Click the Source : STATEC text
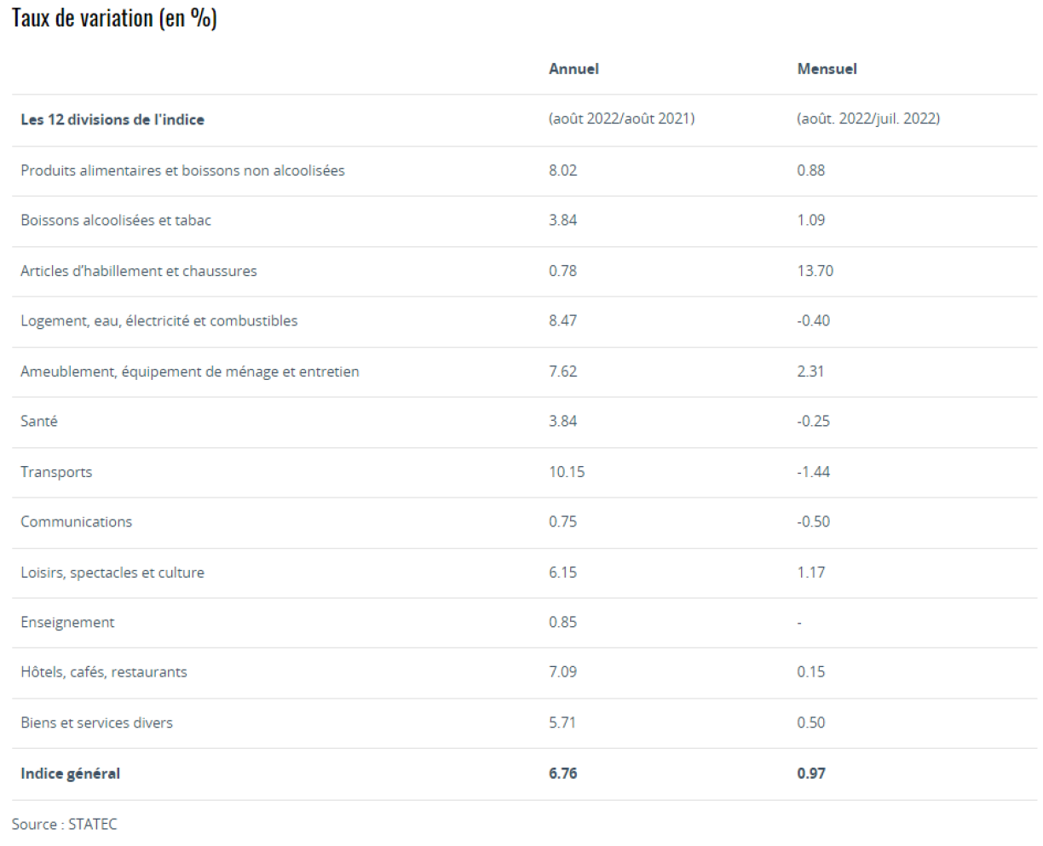Image resolution: width=1043 pixels, height=846 pixels. point(65,824)
